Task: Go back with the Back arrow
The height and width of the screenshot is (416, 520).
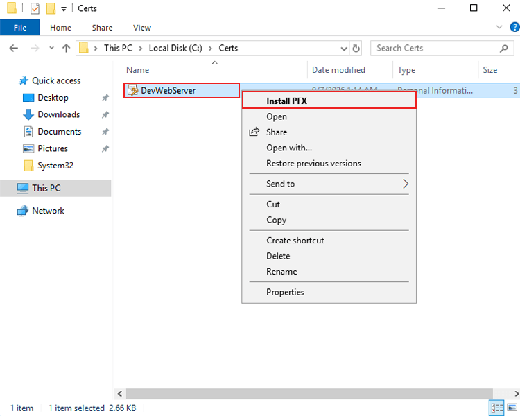Action: coord(14,49)
